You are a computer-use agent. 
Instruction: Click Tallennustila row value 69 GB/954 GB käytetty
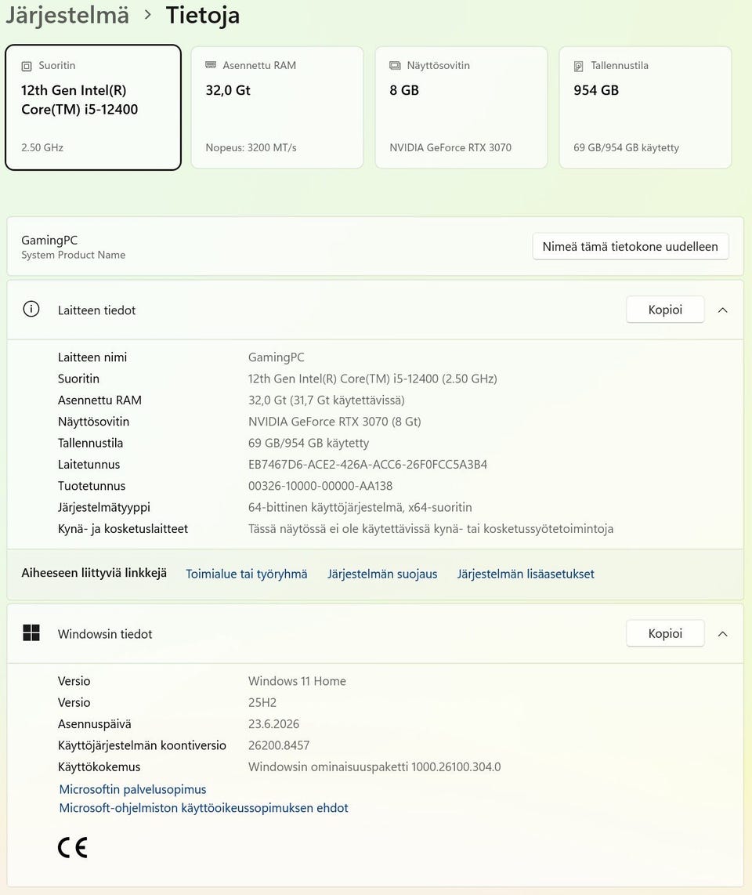[x=309, y=443]
